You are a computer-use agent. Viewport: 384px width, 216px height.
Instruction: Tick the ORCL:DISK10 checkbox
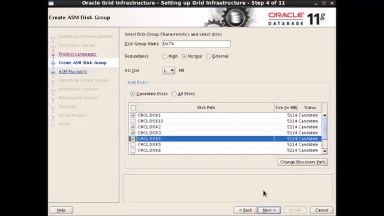(133, 121)
